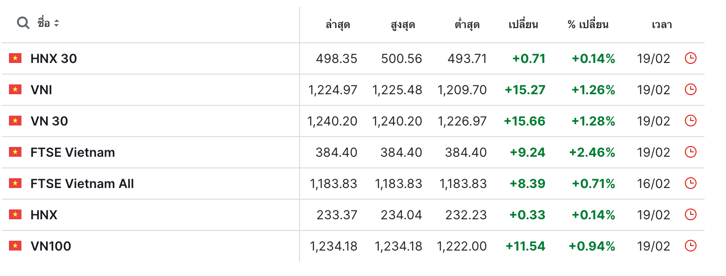Click the สูงสุด column header
Screen dimensions: 726x276
[x=403, y=25]
